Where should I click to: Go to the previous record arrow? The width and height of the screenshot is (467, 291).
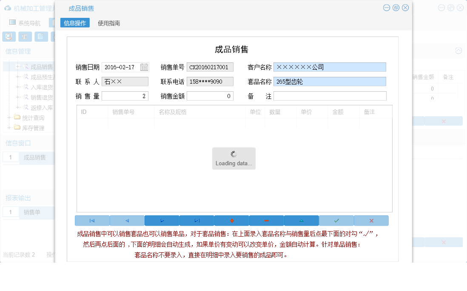(127, 220)
